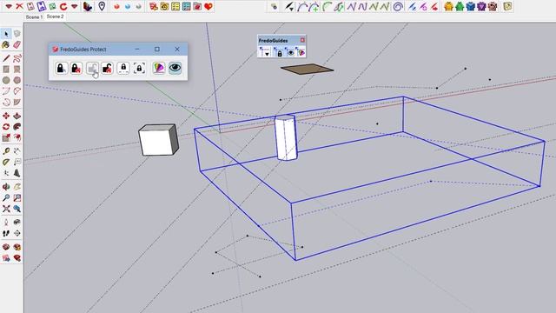The image size is (556, 313).
Task: Select the Section Plane tool
Action: point(17,233)
